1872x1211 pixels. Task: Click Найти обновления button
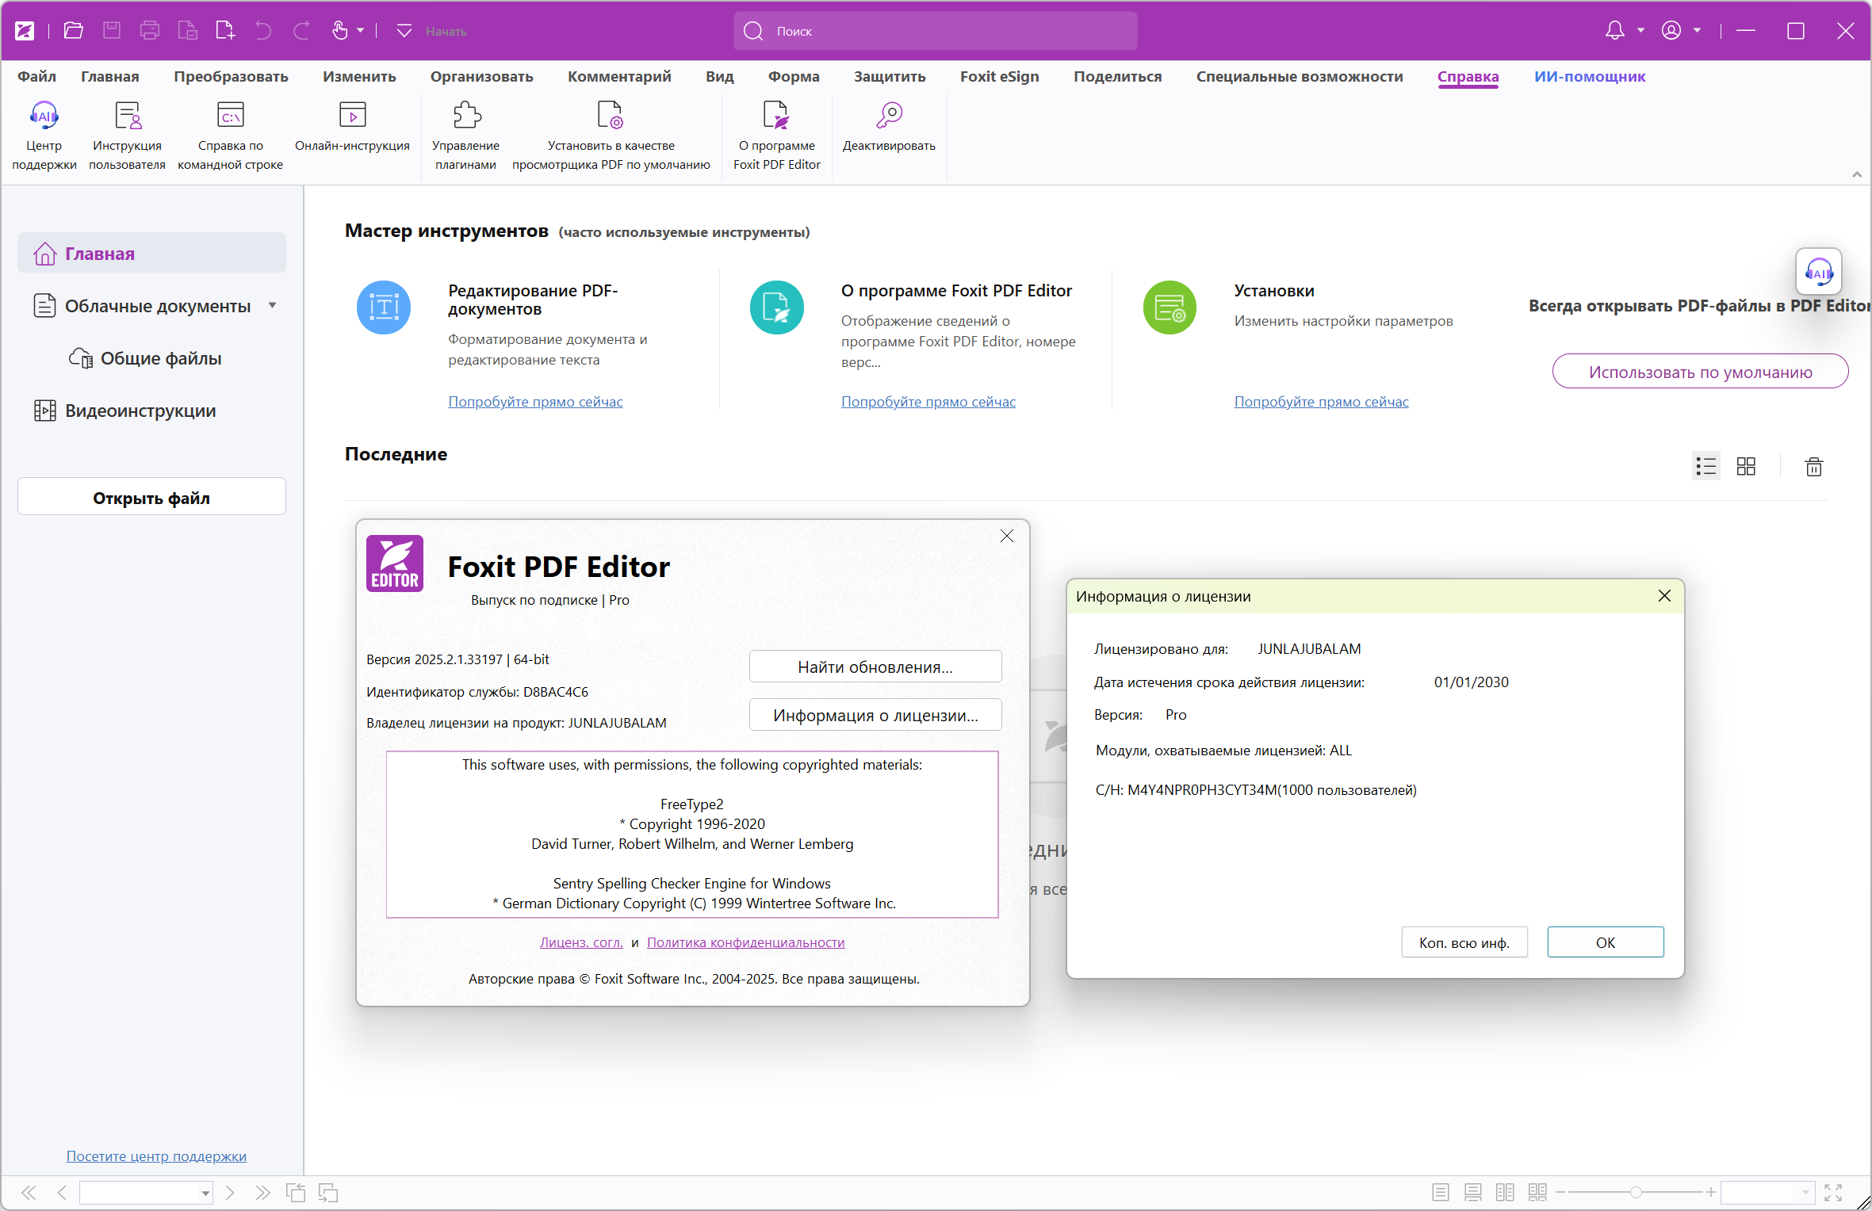[x=875, y=667]
